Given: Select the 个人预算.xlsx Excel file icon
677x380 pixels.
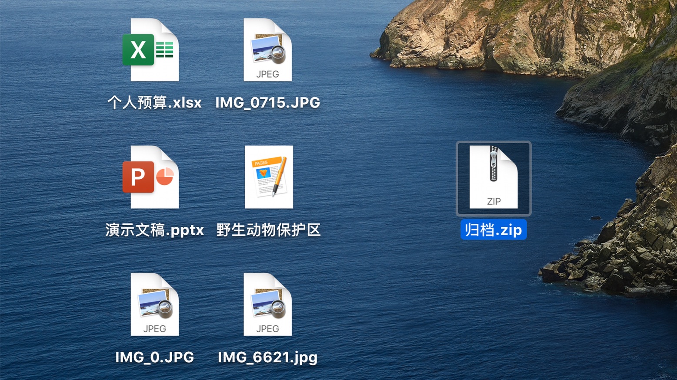Looking at the screenshot, I should [x=151, y=49].
